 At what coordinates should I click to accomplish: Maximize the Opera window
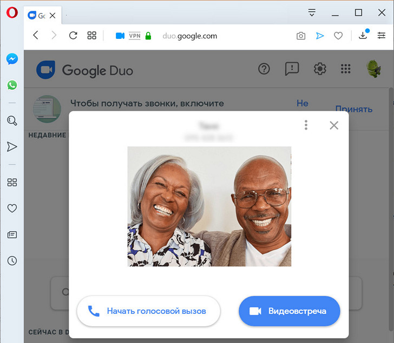(358, 12)
